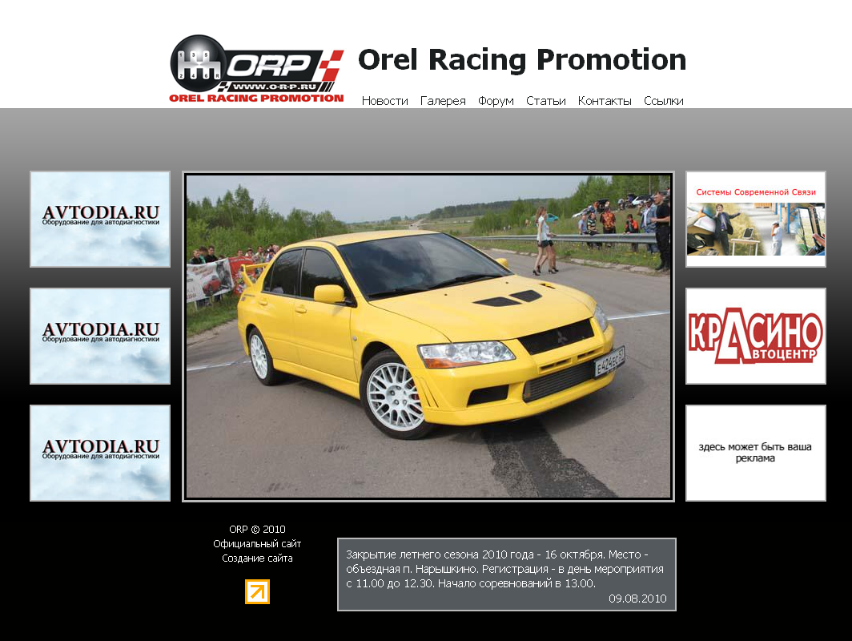Open the Статьи page
Image resolution: width=852 pixels, height=641 pixels.
[545, 101]
